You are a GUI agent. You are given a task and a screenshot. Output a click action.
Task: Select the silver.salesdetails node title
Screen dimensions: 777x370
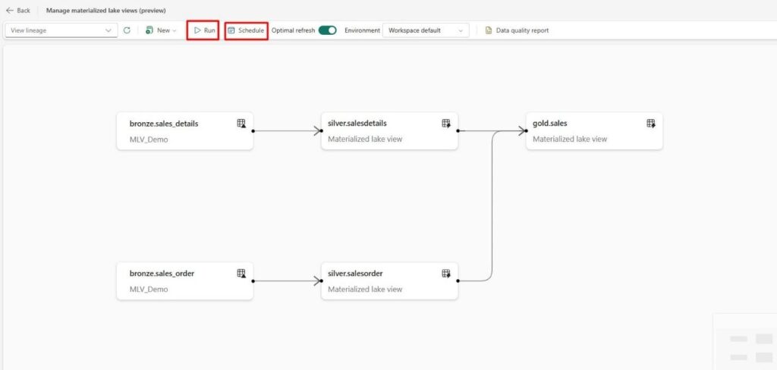(x=352, y=124)
